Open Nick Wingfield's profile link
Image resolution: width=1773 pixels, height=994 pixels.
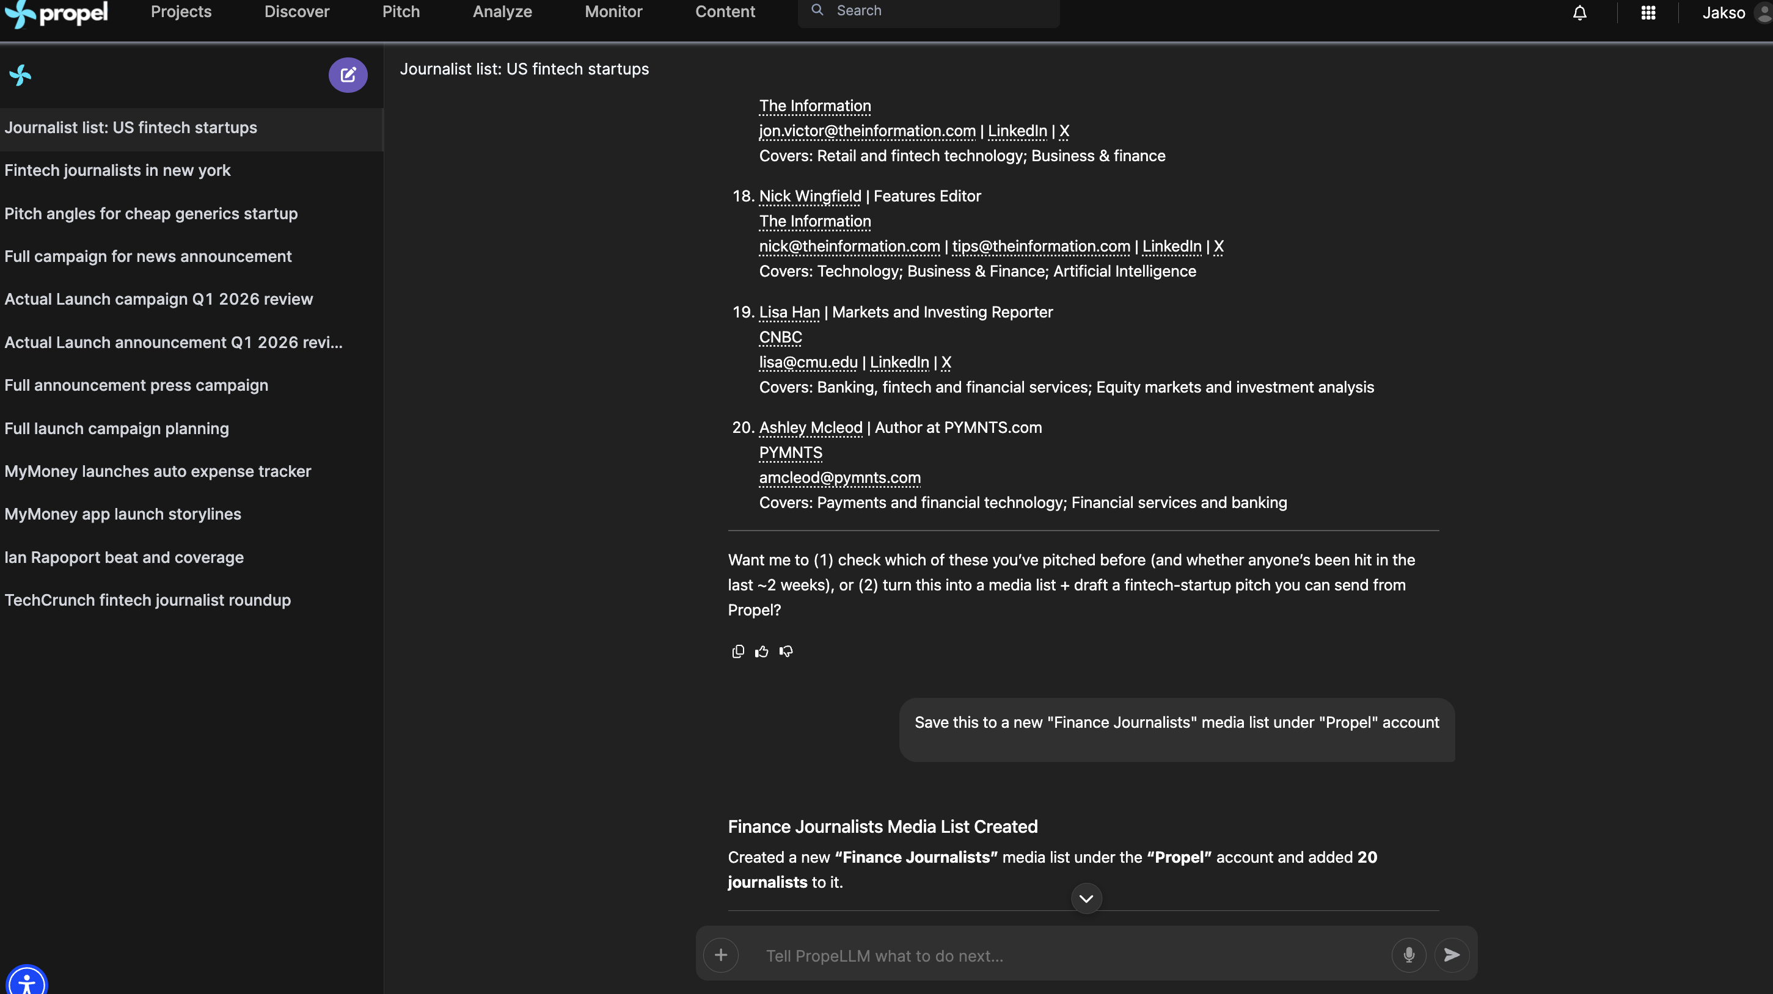coord(810,196)
